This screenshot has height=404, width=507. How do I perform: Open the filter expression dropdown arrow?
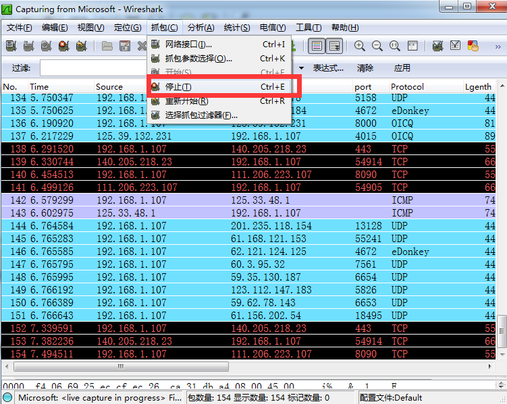(x=302, y=68)
